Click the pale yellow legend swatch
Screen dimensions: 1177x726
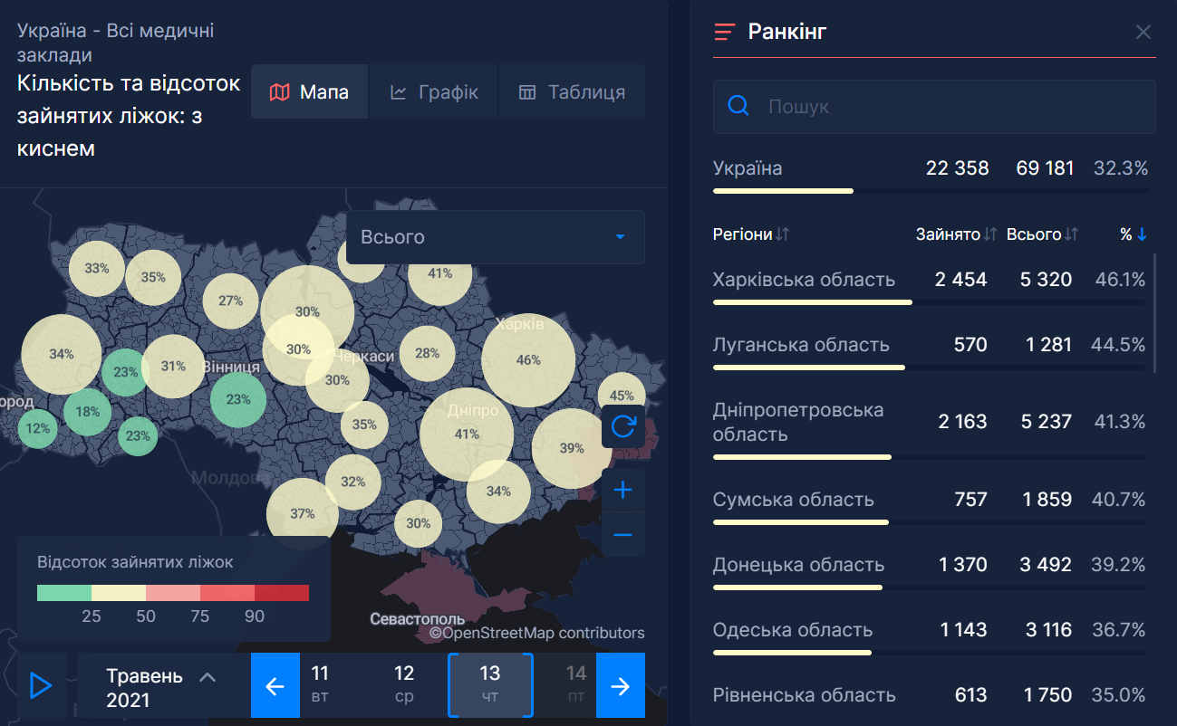point(119,593)
